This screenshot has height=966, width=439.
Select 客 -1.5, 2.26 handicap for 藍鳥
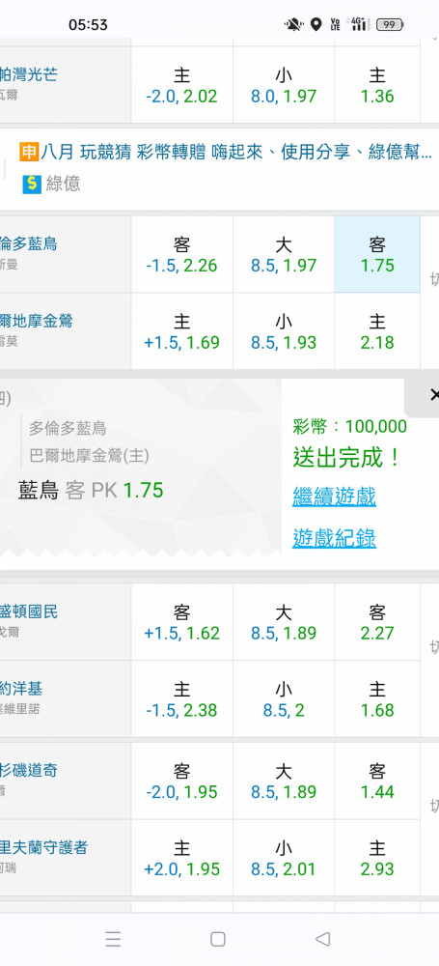(181, 254)
